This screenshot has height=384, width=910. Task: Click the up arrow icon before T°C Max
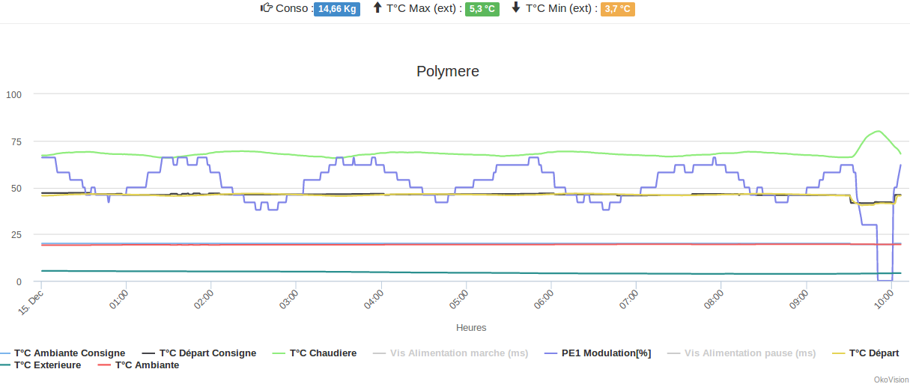click(x=377, y=8)
